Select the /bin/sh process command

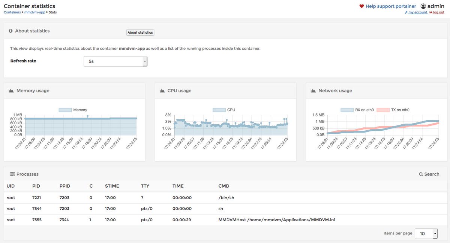coord(226,198)
